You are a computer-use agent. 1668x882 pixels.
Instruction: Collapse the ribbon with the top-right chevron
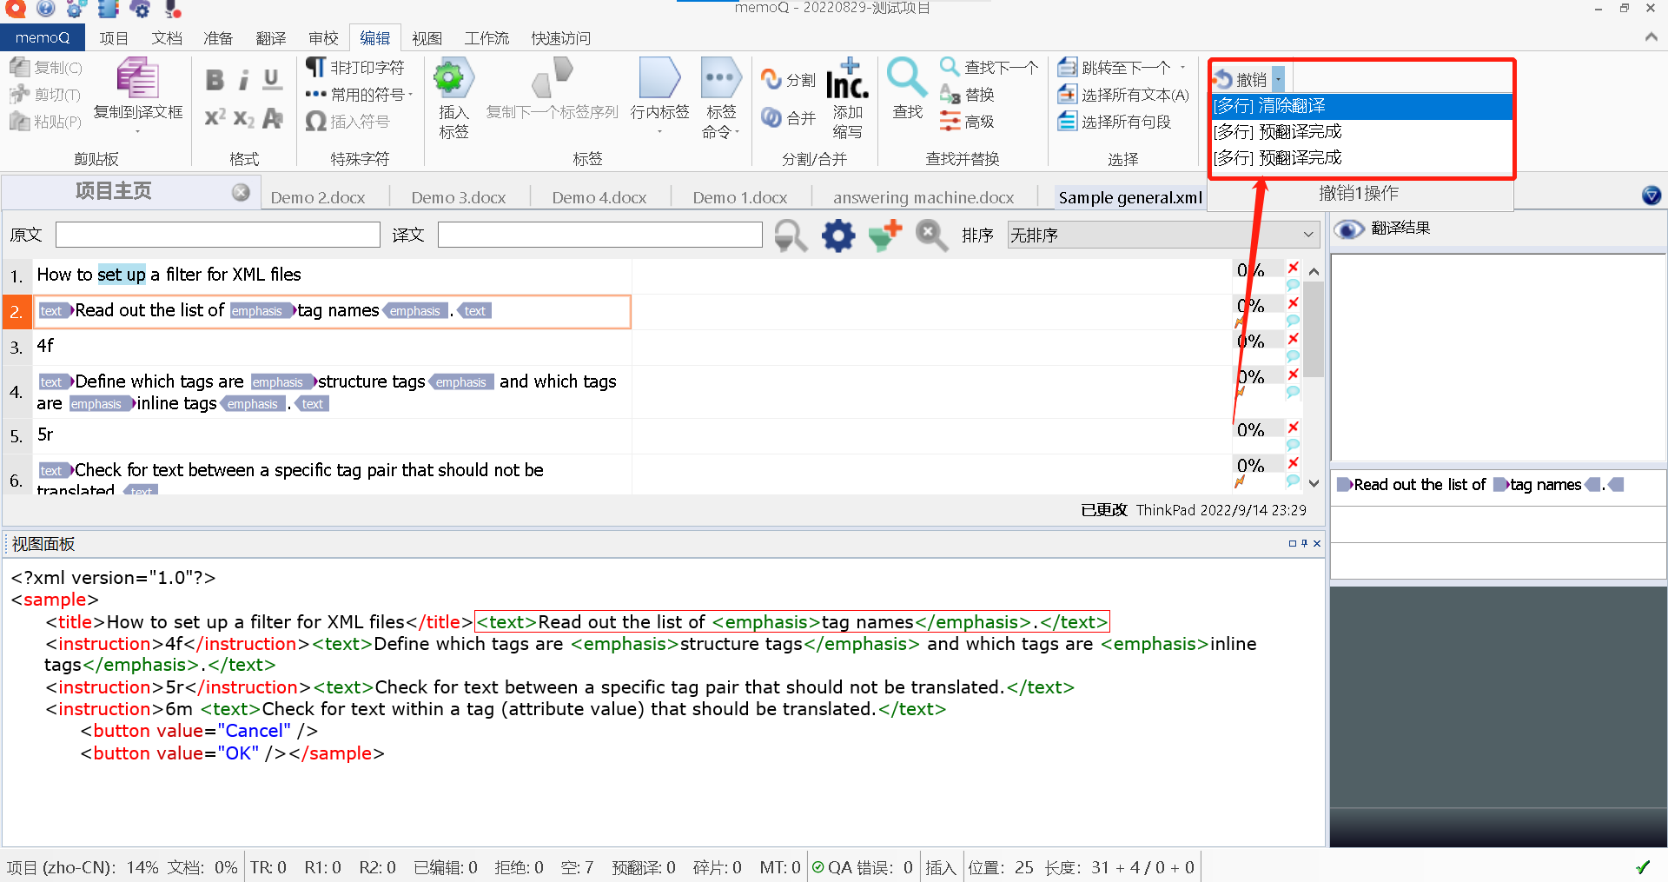pos(1651,37)
